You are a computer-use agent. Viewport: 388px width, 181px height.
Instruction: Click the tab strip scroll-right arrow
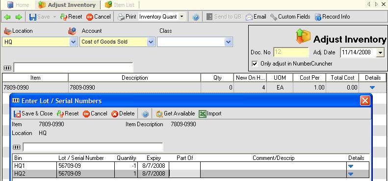[x=376, y=4]
